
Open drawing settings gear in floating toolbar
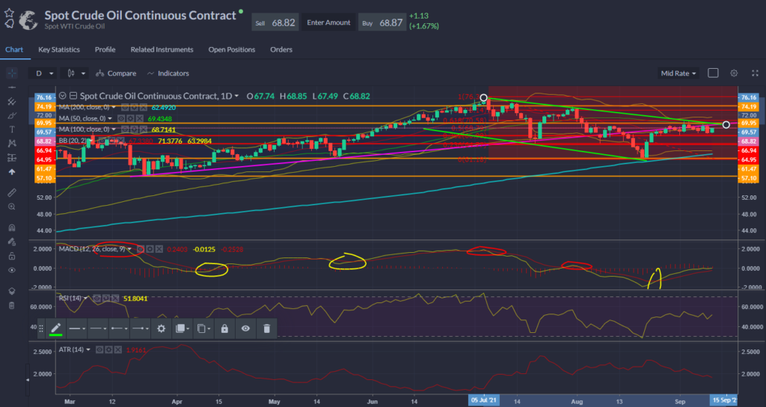(x=161, y=328)
